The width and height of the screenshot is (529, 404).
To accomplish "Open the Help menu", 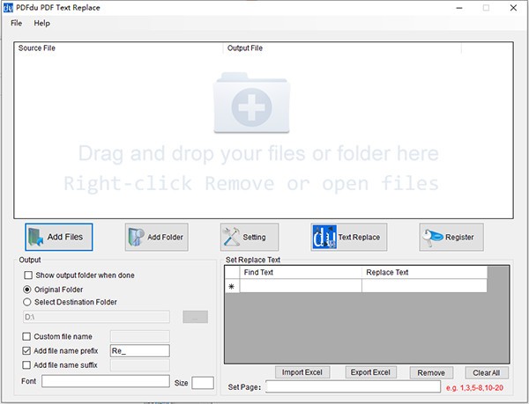I will pyautogui.click(x=41, y=23).
